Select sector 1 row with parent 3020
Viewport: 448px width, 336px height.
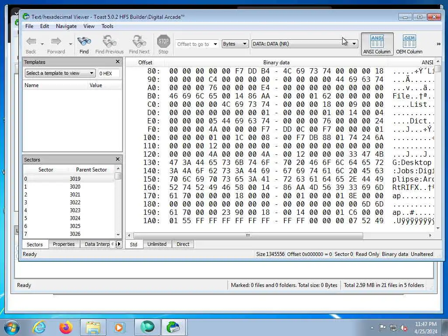[69, 186]
